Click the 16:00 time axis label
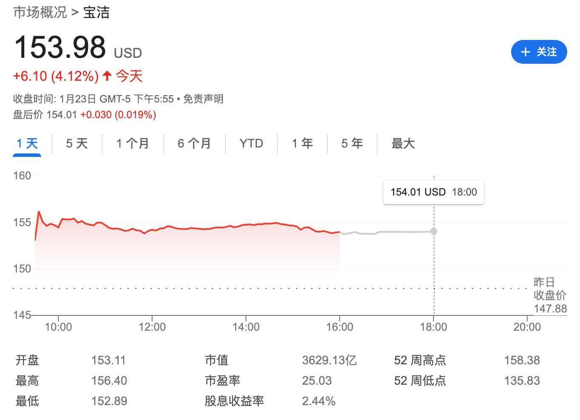Screen dimensions: 580x420 click(340, 327)
